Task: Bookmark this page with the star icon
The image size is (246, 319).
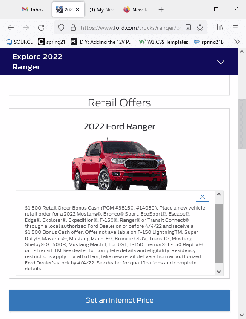Action: click(x=200, y=27)
